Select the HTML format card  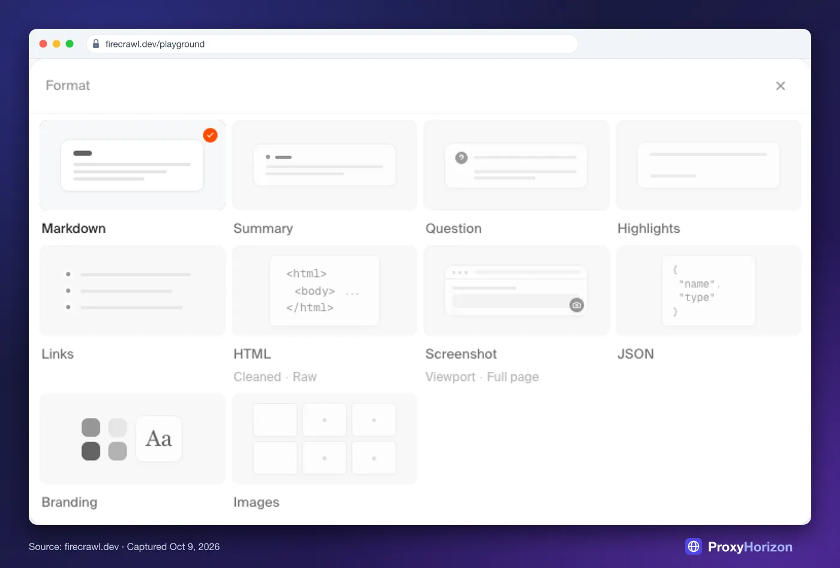click(324, 290)
